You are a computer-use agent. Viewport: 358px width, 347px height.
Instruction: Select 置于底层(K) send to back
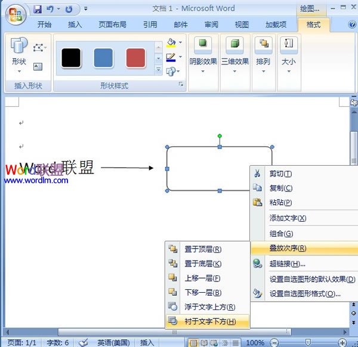208,264
